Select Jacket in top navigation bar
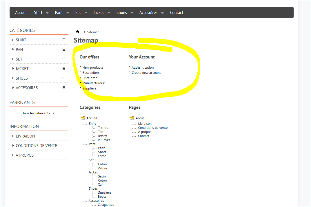Viewport: 311px width, 207px height. pyautogui.click(x=99, y=12)
